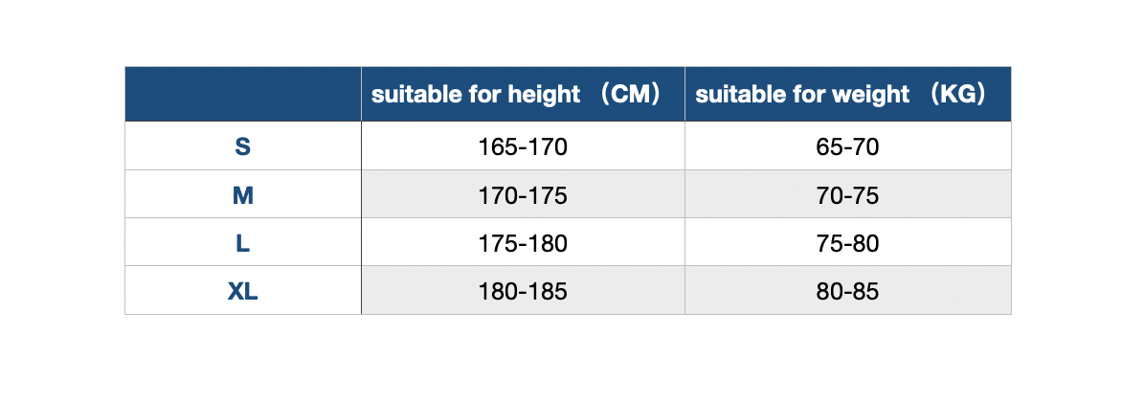Click the empty blue top-left header cell
This screenshot has width=1122, height=402.
243,94
